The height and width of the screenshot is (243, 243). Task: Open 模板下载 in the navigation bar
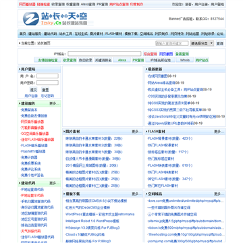click(131, 34)
